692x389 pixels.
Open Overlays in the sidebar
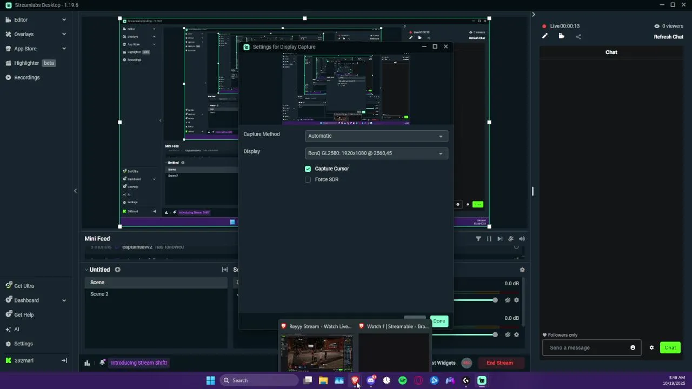24,34
